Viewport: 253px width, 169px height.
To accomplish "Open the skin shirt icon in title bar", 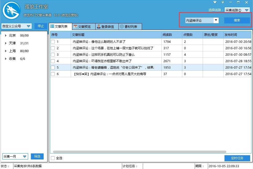I will click(215, 2).
